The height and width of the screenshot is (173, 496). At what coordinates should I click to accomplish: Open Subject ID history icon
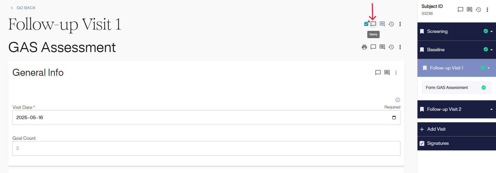[x=478, y=10]
